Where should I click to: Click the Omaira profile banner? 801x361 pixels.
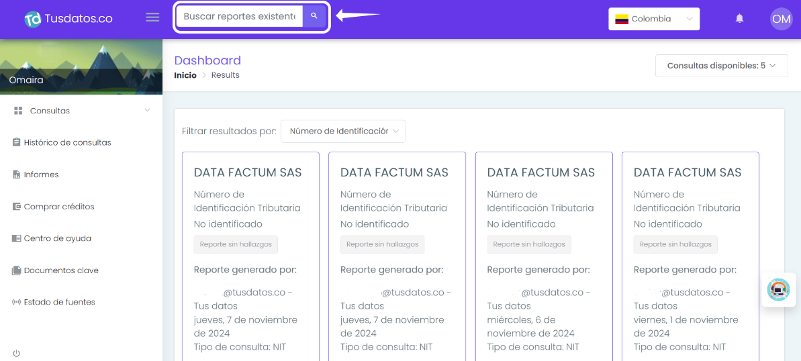[81, 67]
